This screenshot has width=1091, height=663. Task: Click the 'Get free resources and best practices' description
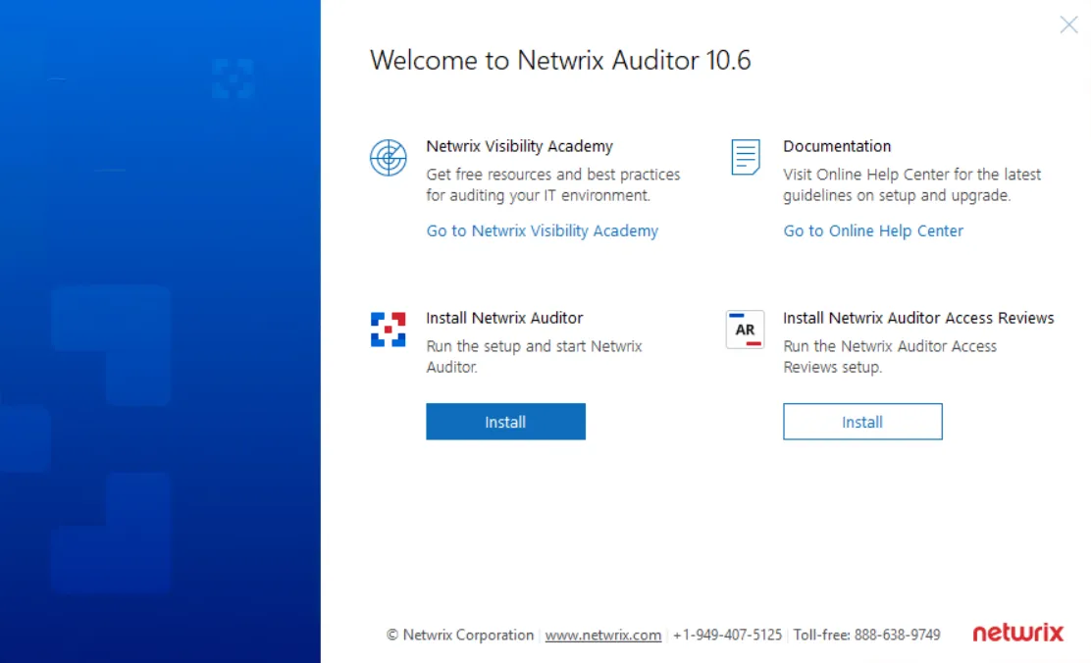[553, 185]
